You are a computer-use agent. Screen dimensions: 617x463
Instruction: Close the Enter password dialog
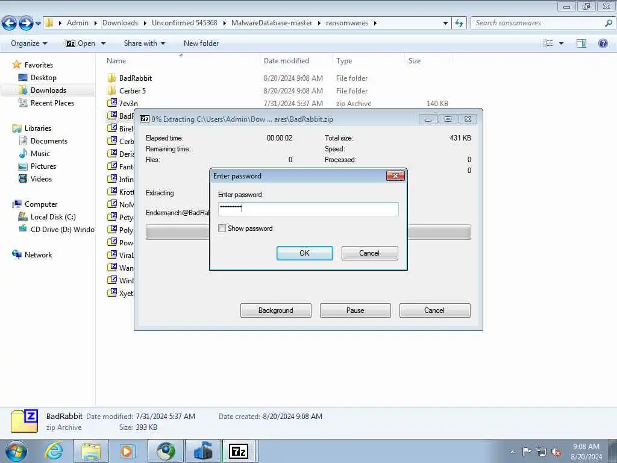point(395,175)
